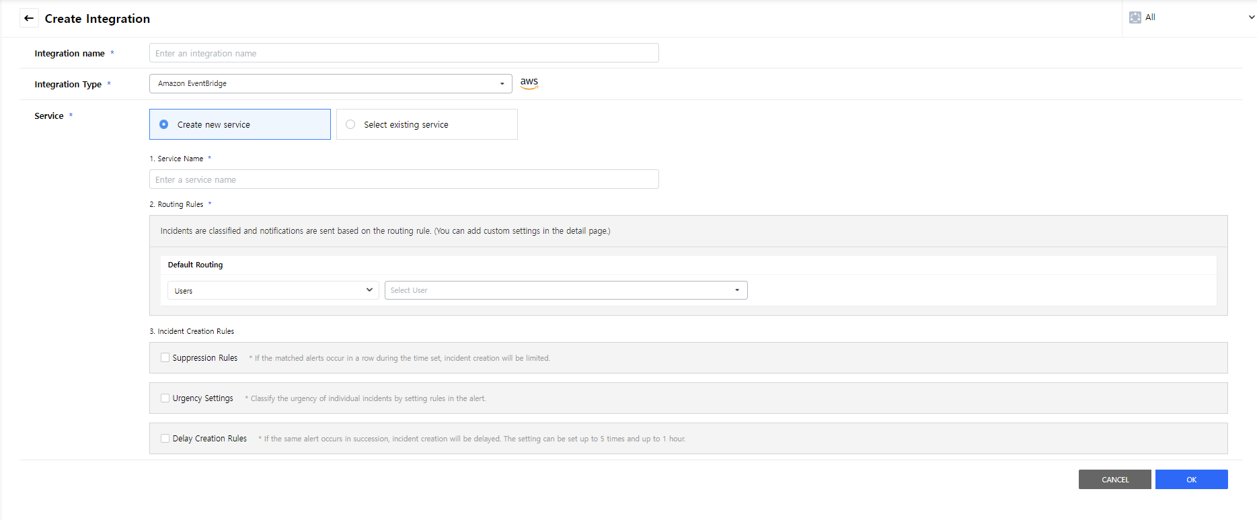Check the Urgency Settings checkbox
1257x520 pixels.
(x=165, y=398)
